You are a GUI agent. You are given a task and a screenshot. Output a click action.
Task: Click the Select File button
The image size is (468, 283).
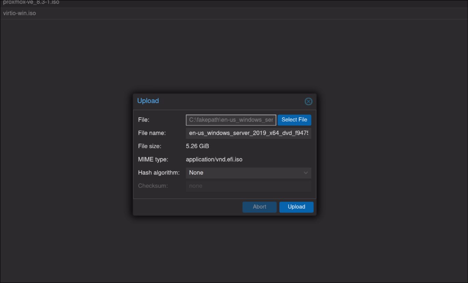click(x=294, y=120)
